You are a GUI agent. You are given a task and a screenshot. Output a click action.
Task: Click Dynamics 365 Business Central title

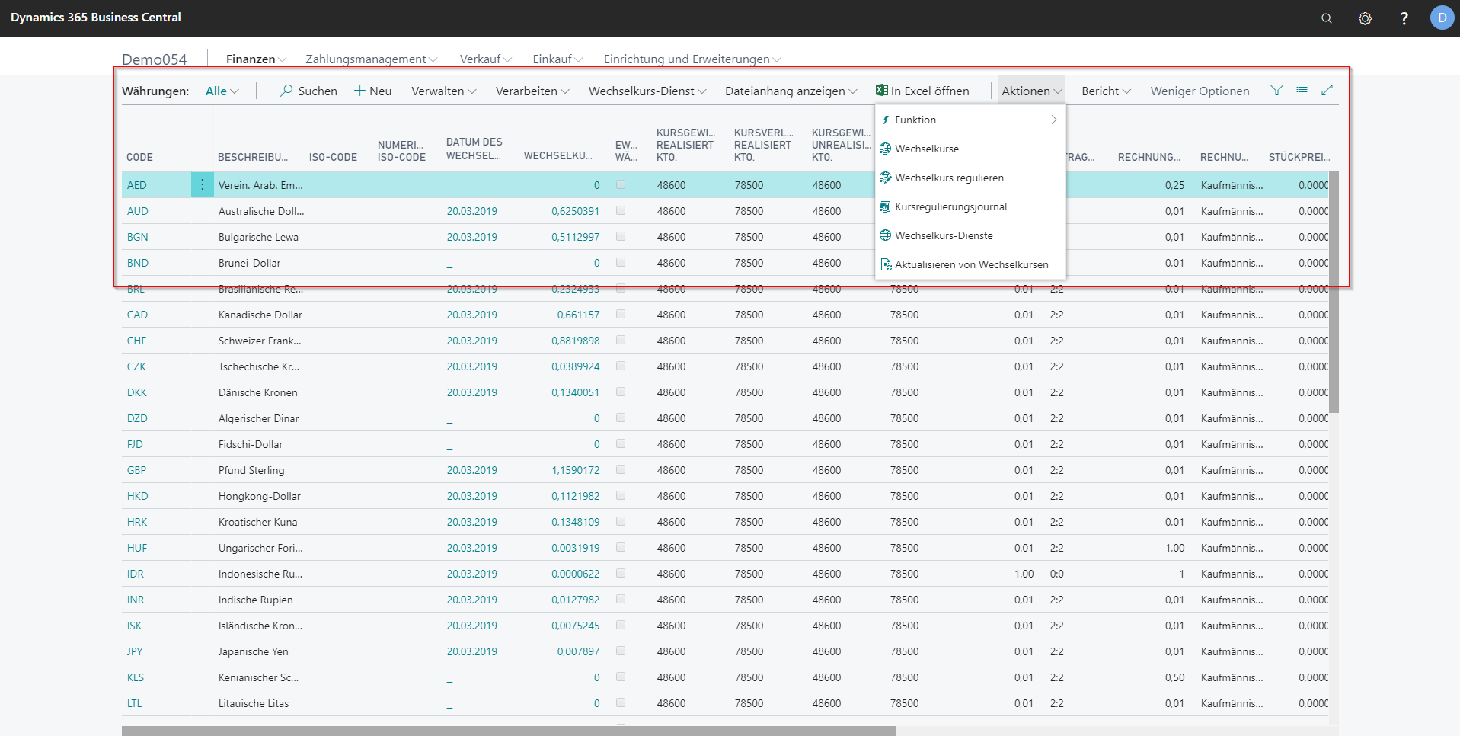pyautogui.click(x=96, y=18)
